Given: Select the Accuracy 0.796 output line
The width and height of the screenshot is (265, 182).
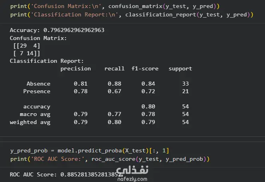Looking at the screenshot, I should point(57,30).
